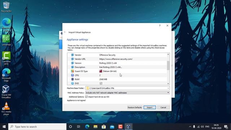Open Microsoft Store from the taskbar
231x130 pixels.
[x=104, y=127]
